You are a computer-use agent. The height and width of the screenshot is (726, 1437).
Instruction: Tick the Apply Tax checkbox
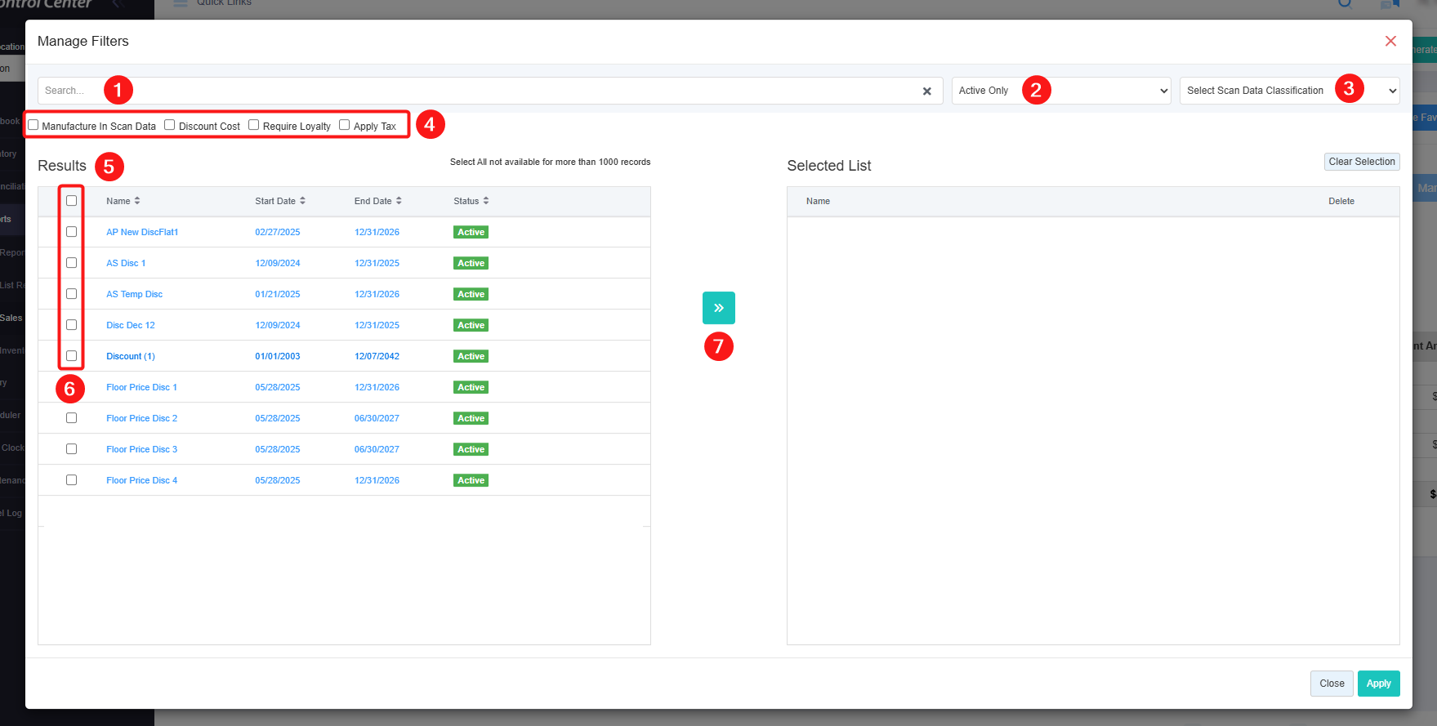(345, 125)
